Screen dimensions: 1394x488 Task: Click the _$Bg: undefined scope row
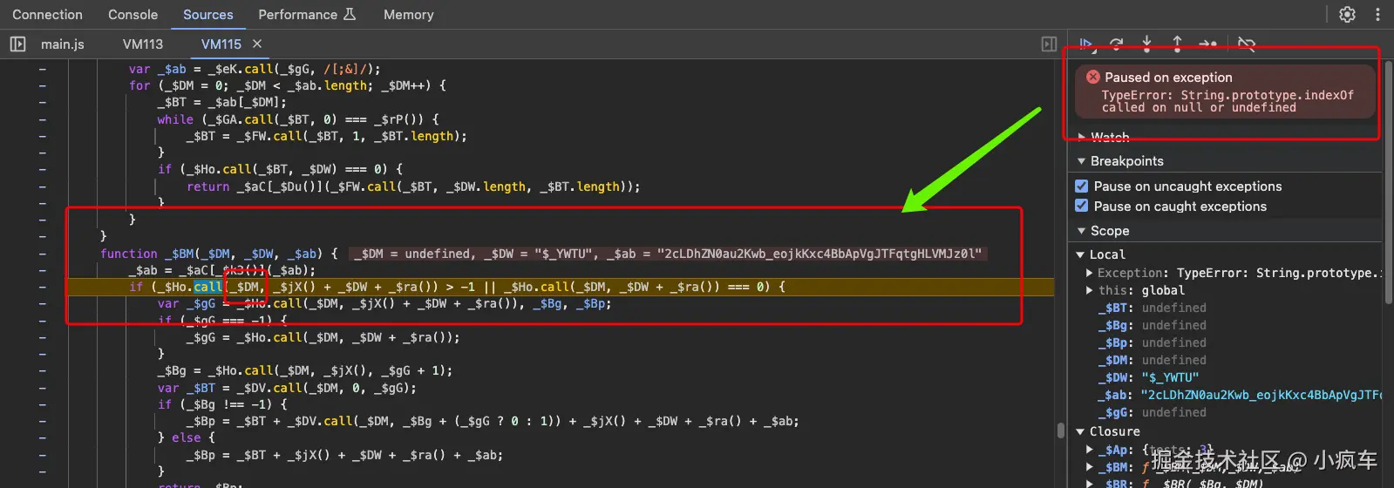click(x=1153, y=325)
